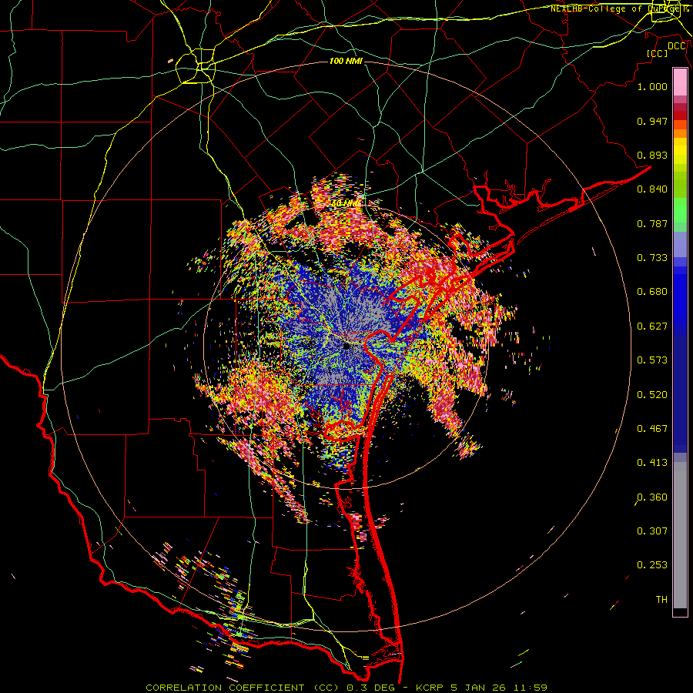This screenshot has width=693, height=693.
Task: Click the 0.573 legend value
Action: tap(652, 360)
